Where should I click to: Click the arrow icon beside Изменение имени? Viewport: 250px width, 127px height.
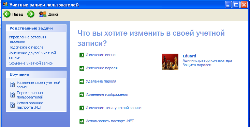coord(82,55)
